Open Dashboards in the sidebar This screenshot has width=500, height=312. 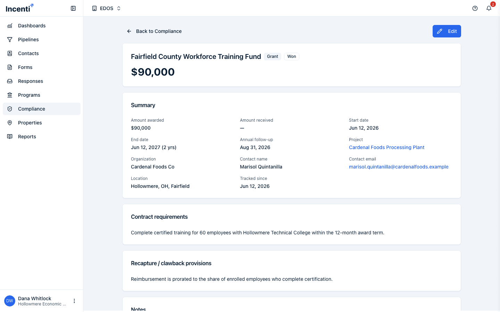click(42, 26)
